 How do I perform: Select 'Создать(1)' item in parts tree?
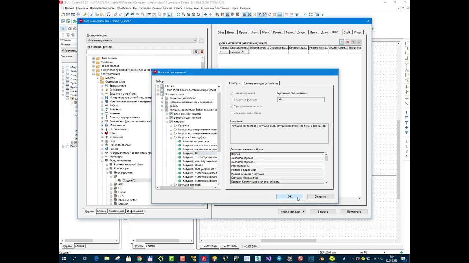click(129, 180)
